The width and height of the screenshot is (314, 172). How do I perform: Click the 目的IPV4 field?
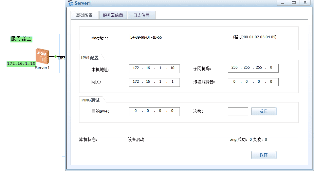coord(154,112)
